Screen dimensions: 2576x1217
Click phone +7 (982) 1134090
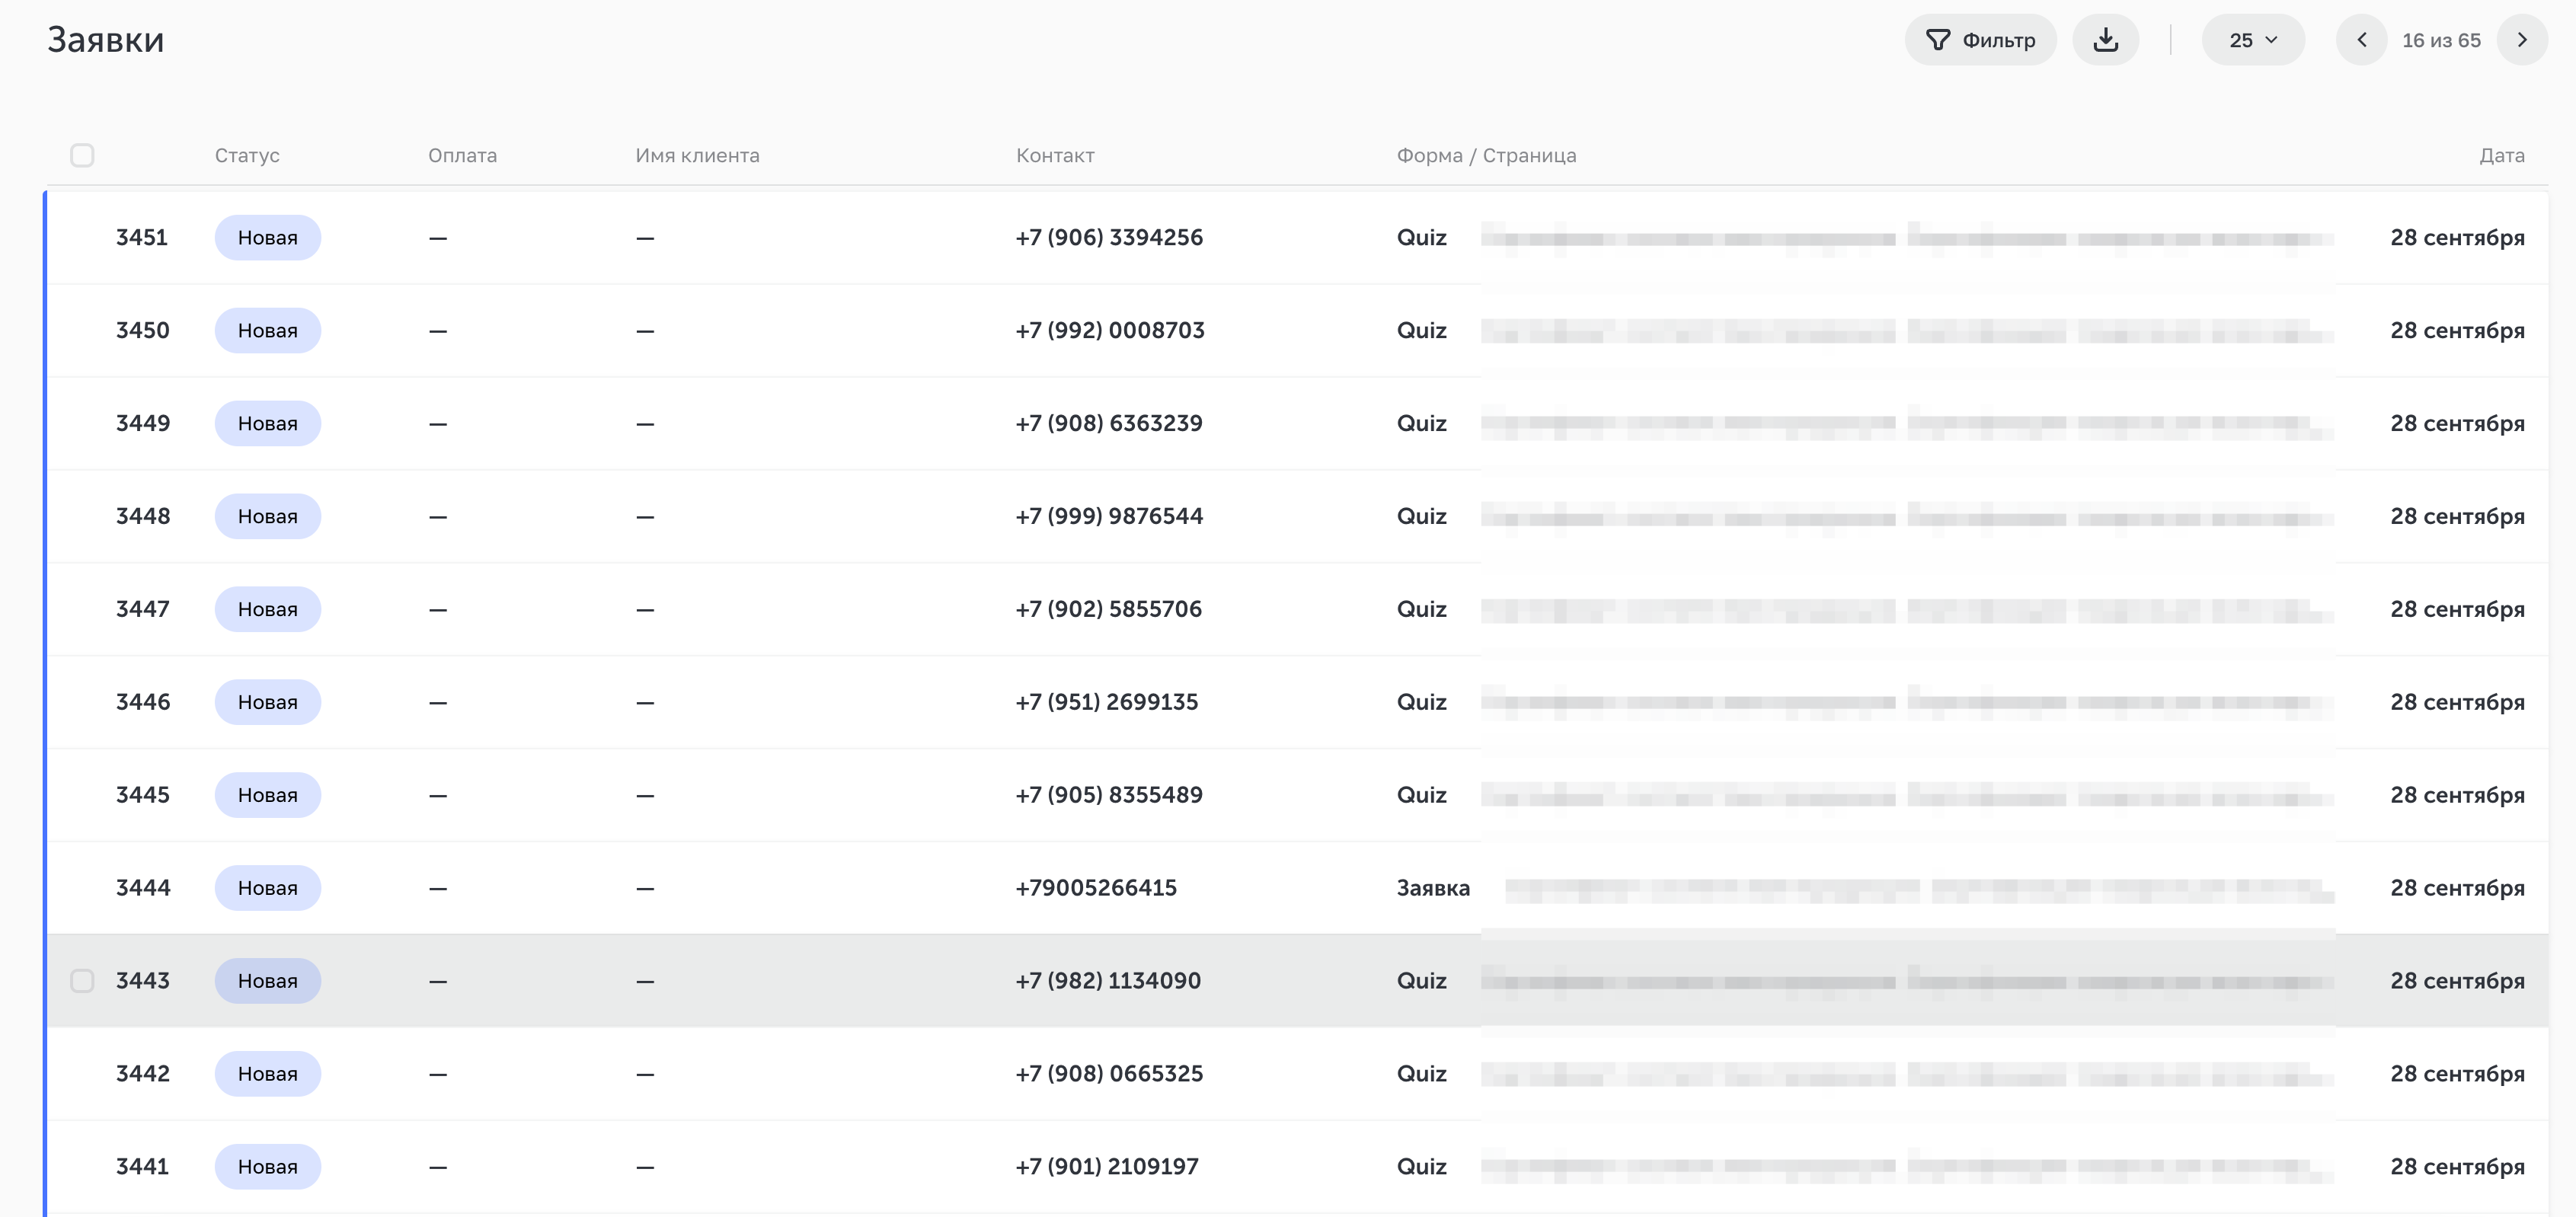pos(1108,981)
